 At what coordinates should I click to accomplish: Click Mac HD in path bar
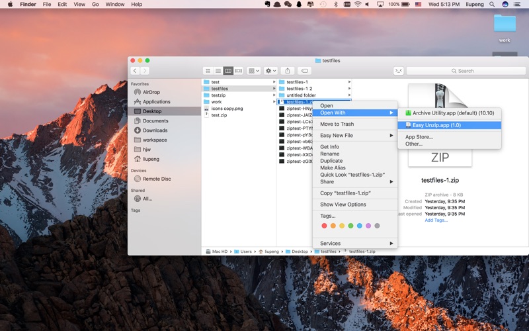click(217, 252)
